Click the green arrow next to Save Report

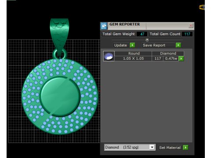point(178,45)
